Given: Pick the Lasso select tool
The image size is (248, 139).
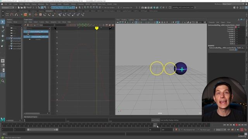Looking at the screenshot, I should 3,27.
